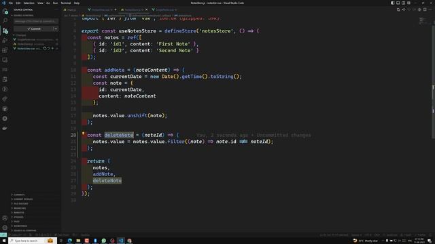Toggle the Primary Side Bar layout button
The image size is (435, 244).
pos(393,3)
